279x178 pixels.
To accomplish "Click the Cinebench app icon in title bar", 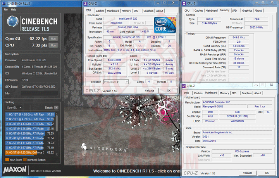I will 4,3.
